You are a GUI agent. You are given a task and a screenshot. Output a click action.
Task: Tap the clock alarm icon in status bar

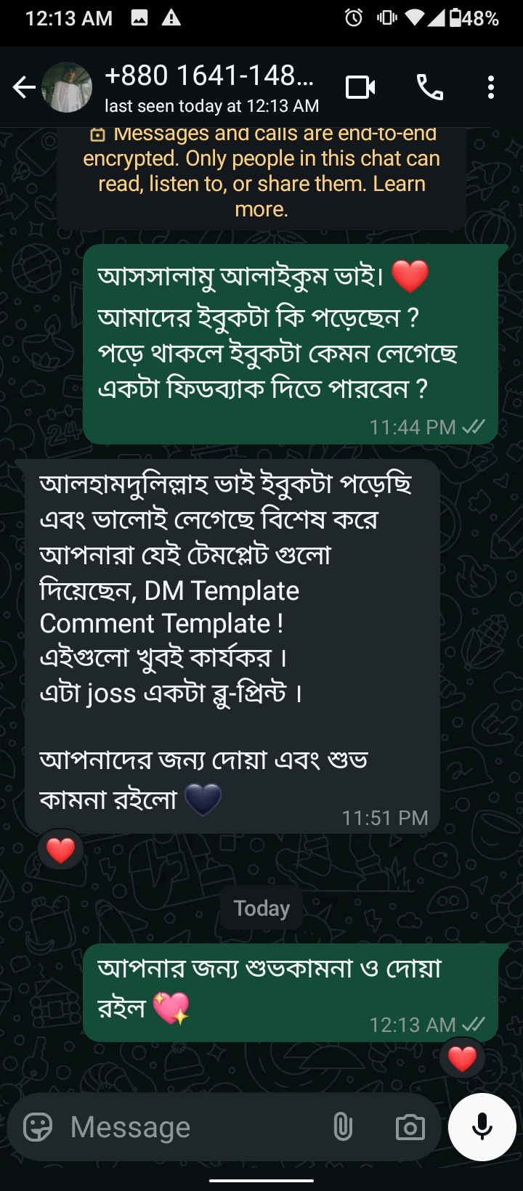[352, 18]
